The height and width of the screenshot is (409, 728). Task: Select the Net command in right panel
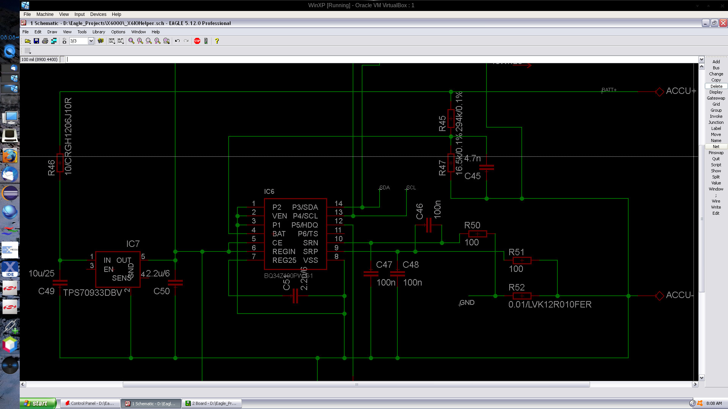tap(716, 147)
